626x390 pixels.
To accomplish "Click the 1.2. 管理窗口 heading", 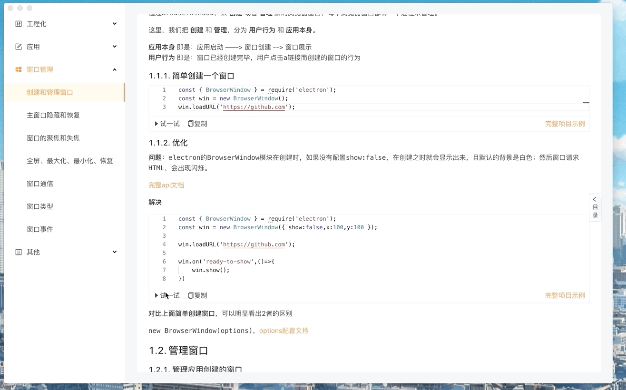I will coord(178,351).
